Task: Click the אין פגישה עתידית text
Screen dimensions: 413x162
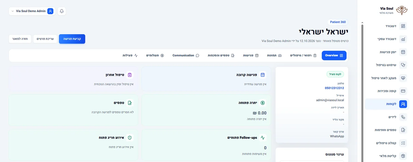Action: click(255, 84)
